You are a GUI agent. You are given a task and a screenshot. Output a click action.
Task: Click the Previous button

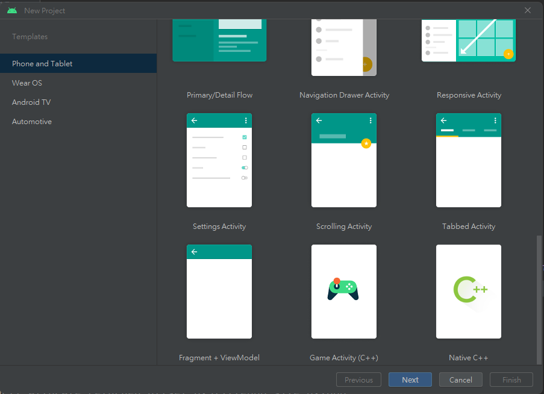point(358,380)
